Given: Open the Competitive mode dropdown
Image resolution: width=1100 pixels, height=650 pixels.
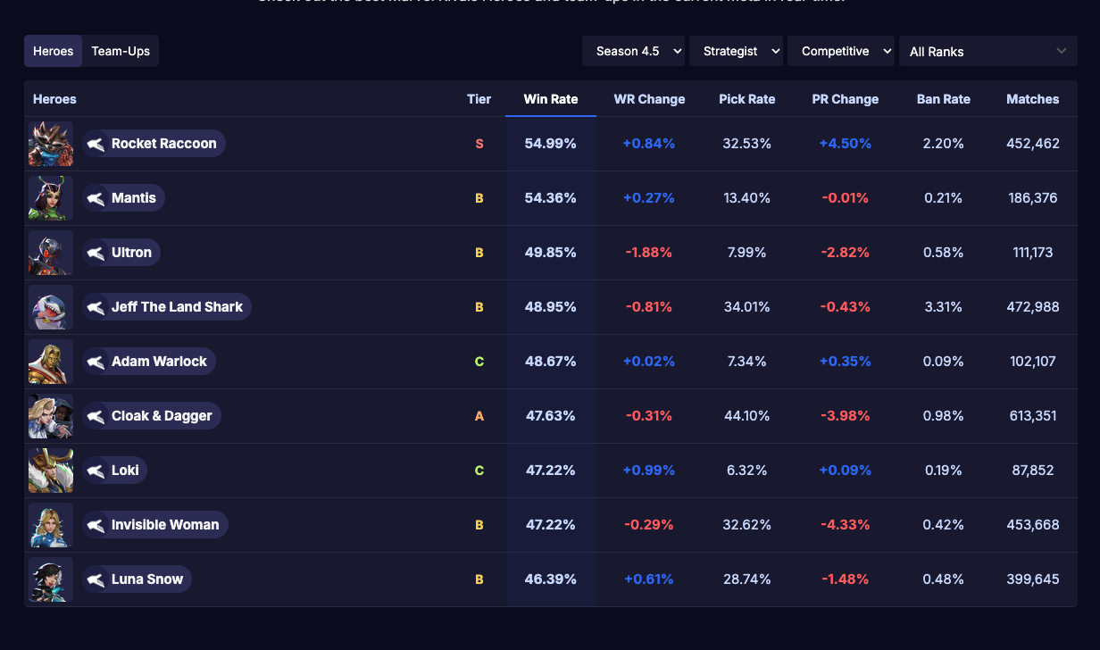Looking at the screenshot, I should click(841, 51).
